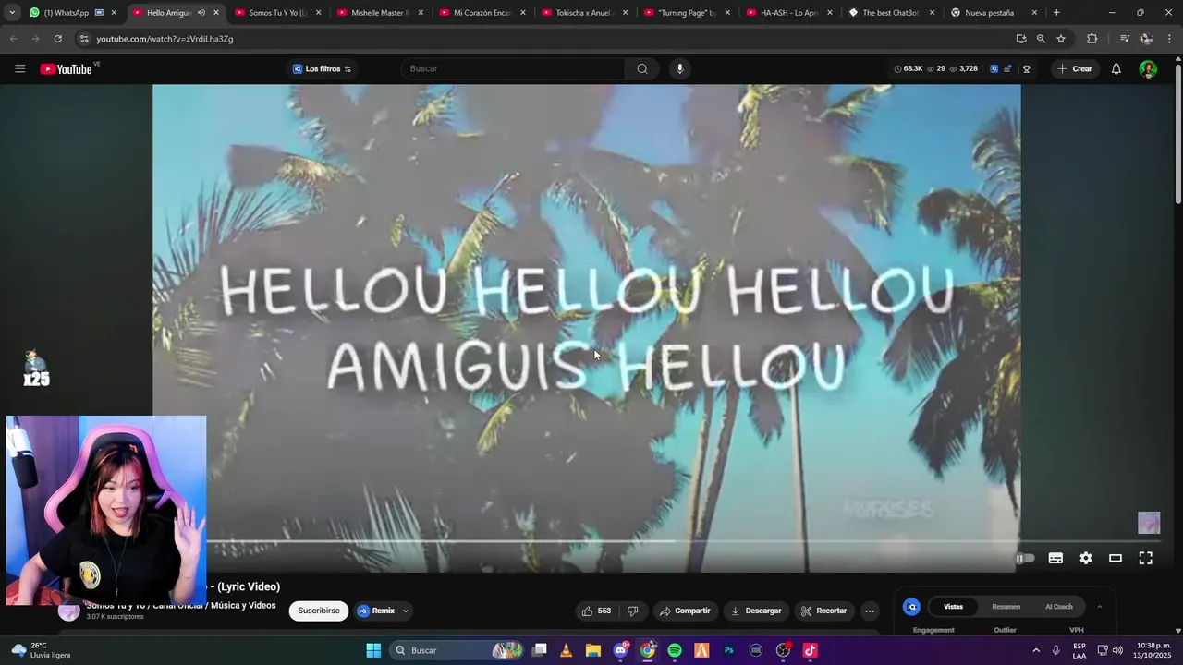Screen dimensions: 1183x665
Task: Open Chrome extensions puzzle icon
Action: (x=1092, y=39)
